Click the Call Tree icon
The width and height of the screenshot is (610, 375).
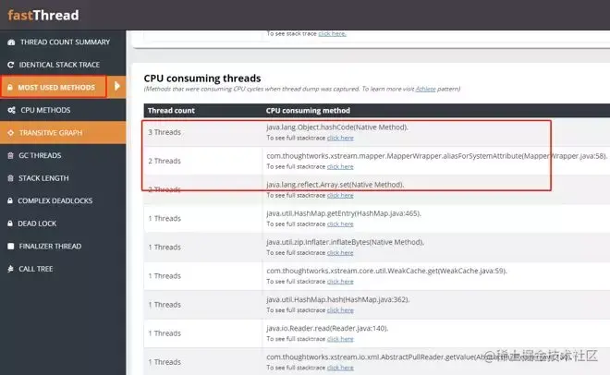click(x=10, y=269)
